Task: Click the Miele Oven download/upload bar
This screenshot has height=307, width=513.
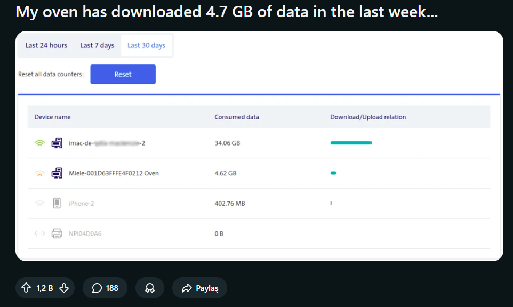Action: coord(333,173)
